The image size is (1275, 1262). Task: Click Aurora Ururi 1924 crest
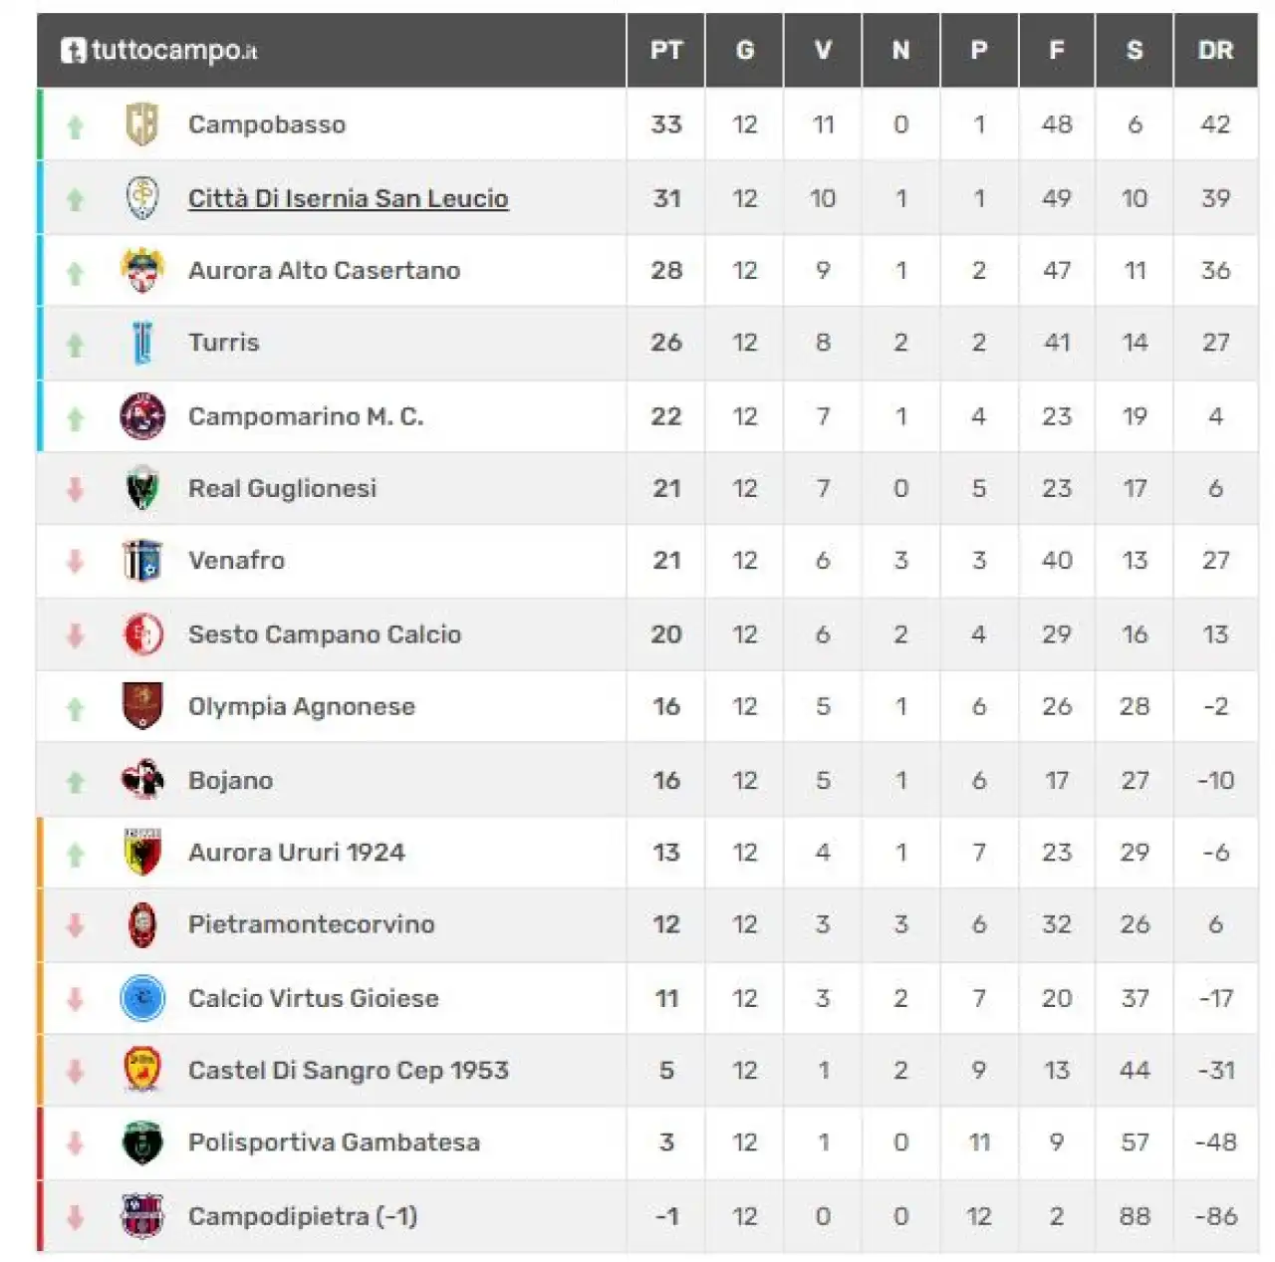(142, 853)
